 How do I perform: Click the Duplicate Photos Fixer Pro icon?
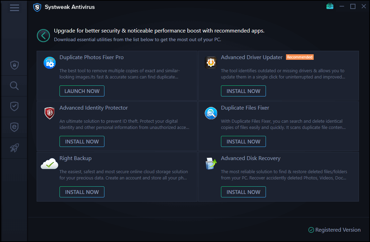click(50, 63)
